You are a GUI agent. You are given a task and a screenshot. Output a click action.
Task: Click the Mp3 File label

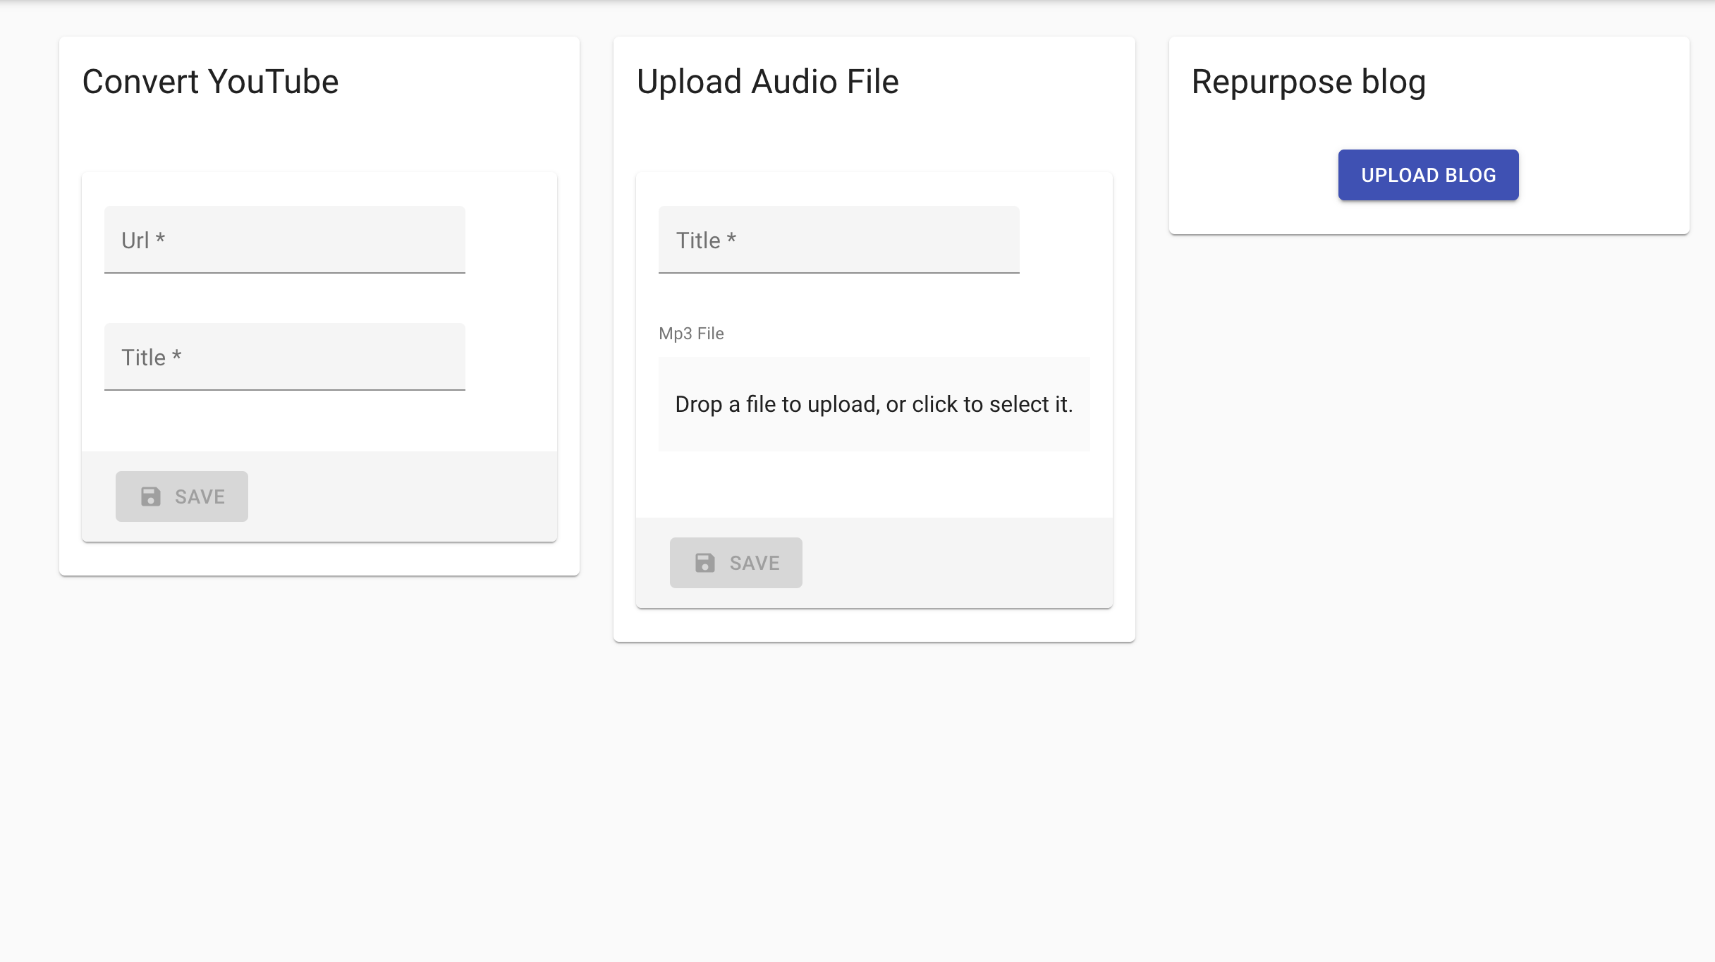tap(691, 334)
